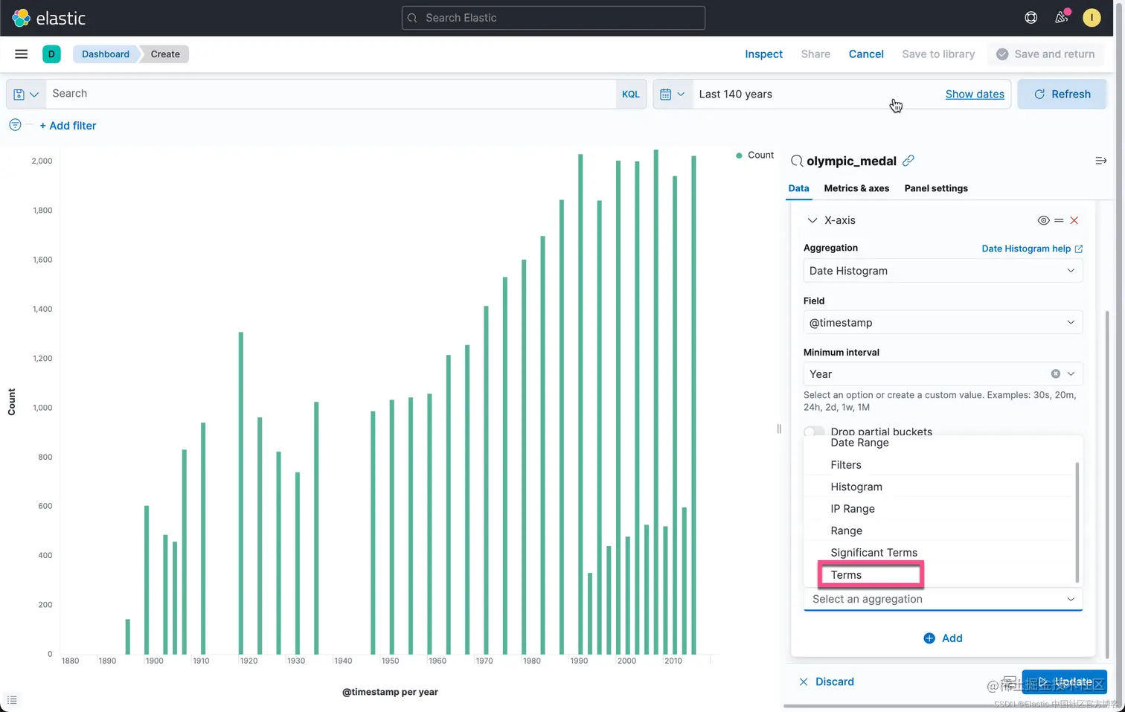The width and height of the screenshot is (1125, 712).
Task: Collapse the editor sidebar arrow icon
Action: 1101,161
